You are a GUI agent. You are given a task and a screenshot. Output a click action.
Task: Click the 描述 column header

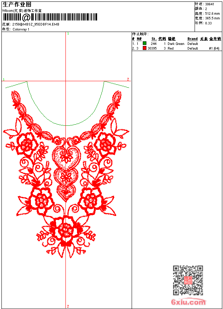(171, 39)
